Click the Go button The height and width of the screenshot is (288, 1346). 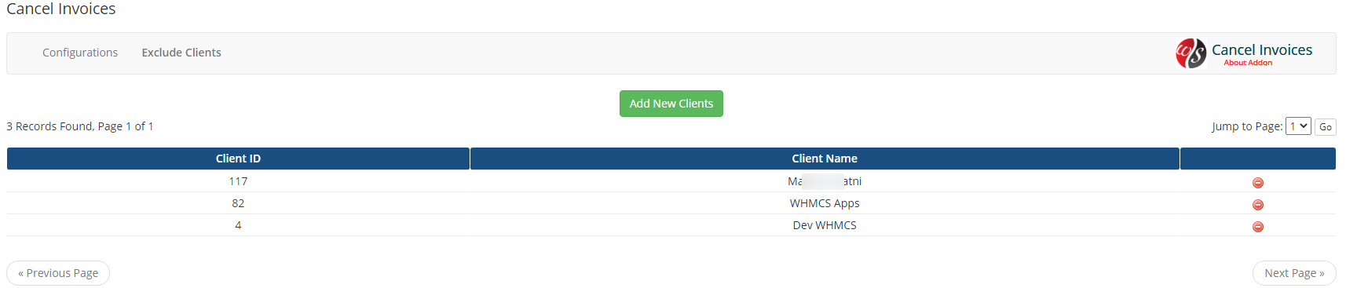coord(1326,127)
